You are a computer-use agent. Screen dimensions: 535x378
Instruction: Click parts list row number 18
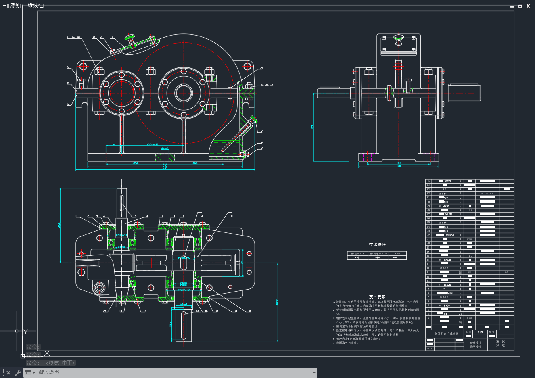428,251
